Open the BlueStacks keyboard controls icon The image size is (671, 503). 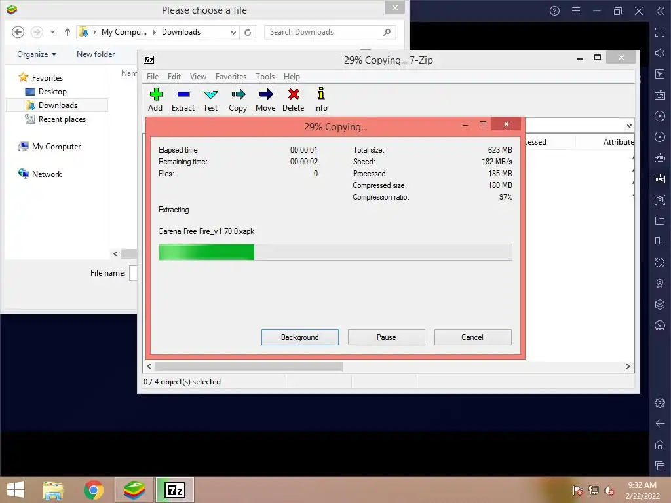click(660, 95)
